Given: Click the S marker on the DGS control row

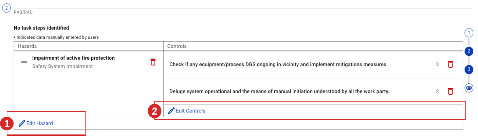Looking at the screenshot, I should pyautogui.click(x=437, y=65).
